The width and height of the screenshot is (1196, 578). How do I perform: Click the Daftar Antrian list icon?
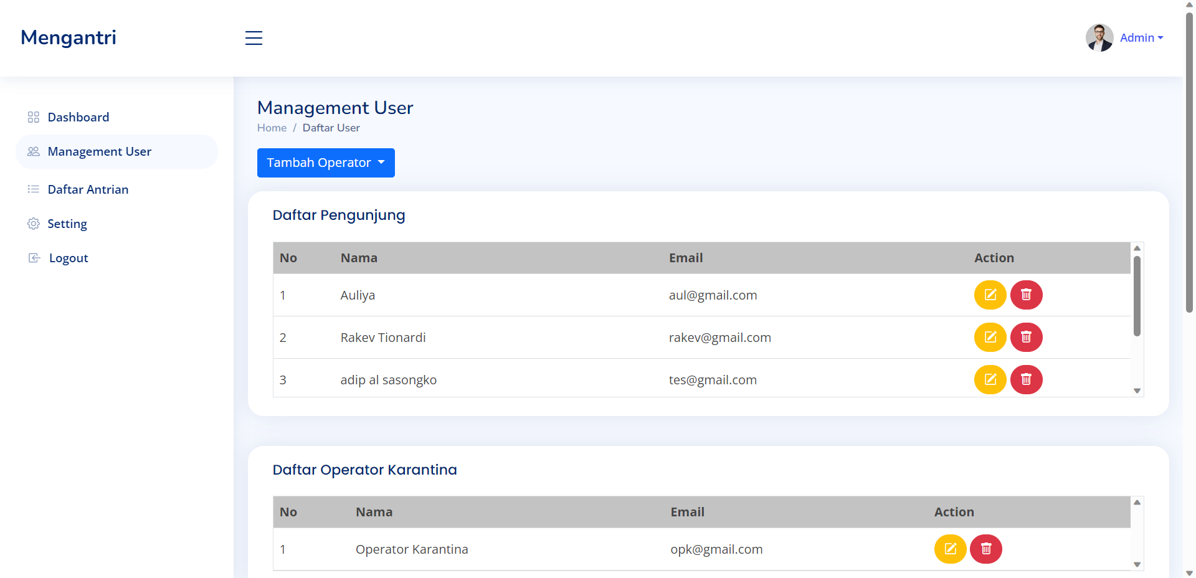pos(34,189)
